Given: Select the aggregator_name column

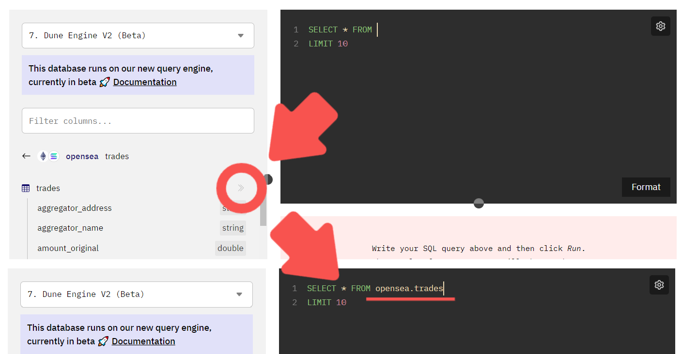Looking at the screenshot, I should 71,227.
